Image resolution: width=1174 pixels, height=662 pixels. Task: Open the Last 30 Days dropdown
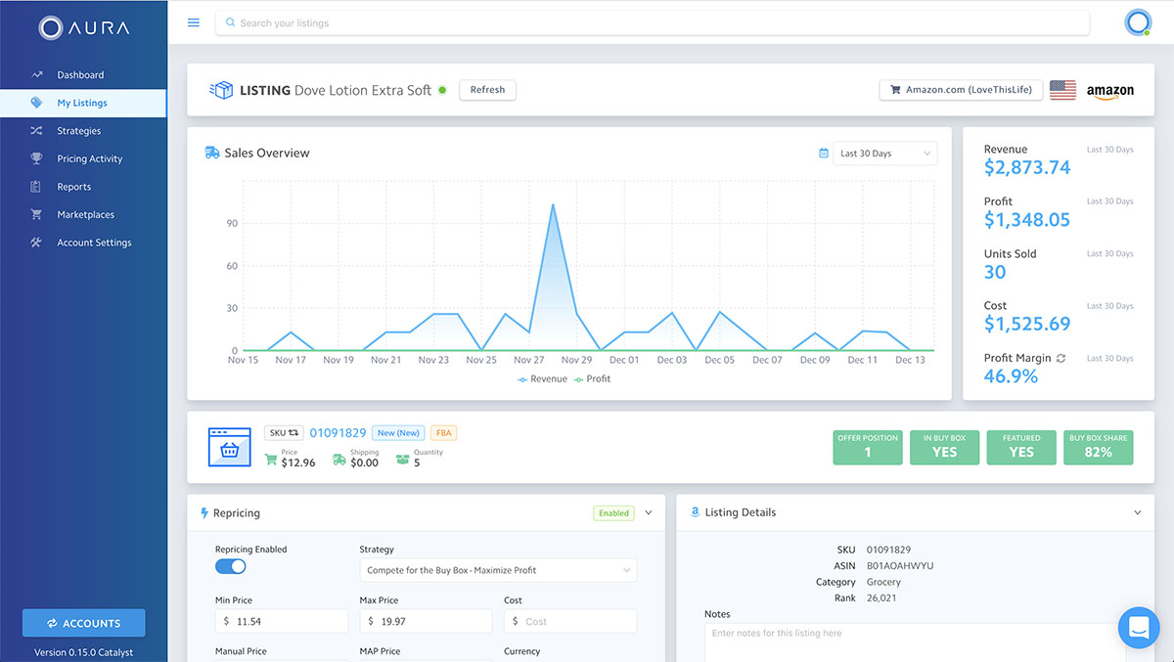884,154
